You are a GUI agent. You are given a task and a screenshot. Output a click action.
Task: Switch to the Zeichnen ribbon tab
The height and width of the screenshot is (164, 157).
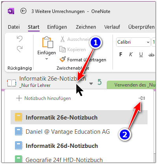86,27
